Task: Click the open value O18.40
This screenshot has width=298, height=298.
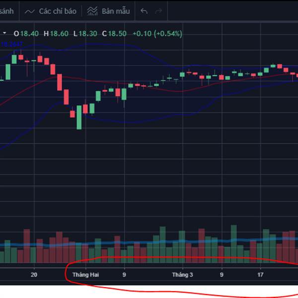Action: [26, 34]
